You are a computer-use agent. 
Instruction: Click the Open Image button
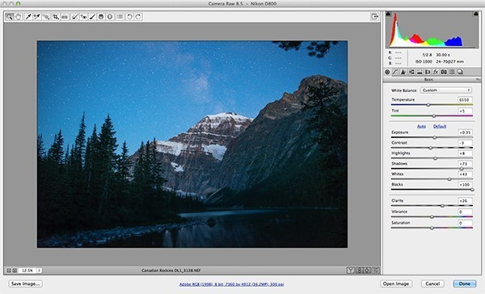coord(396,283)
